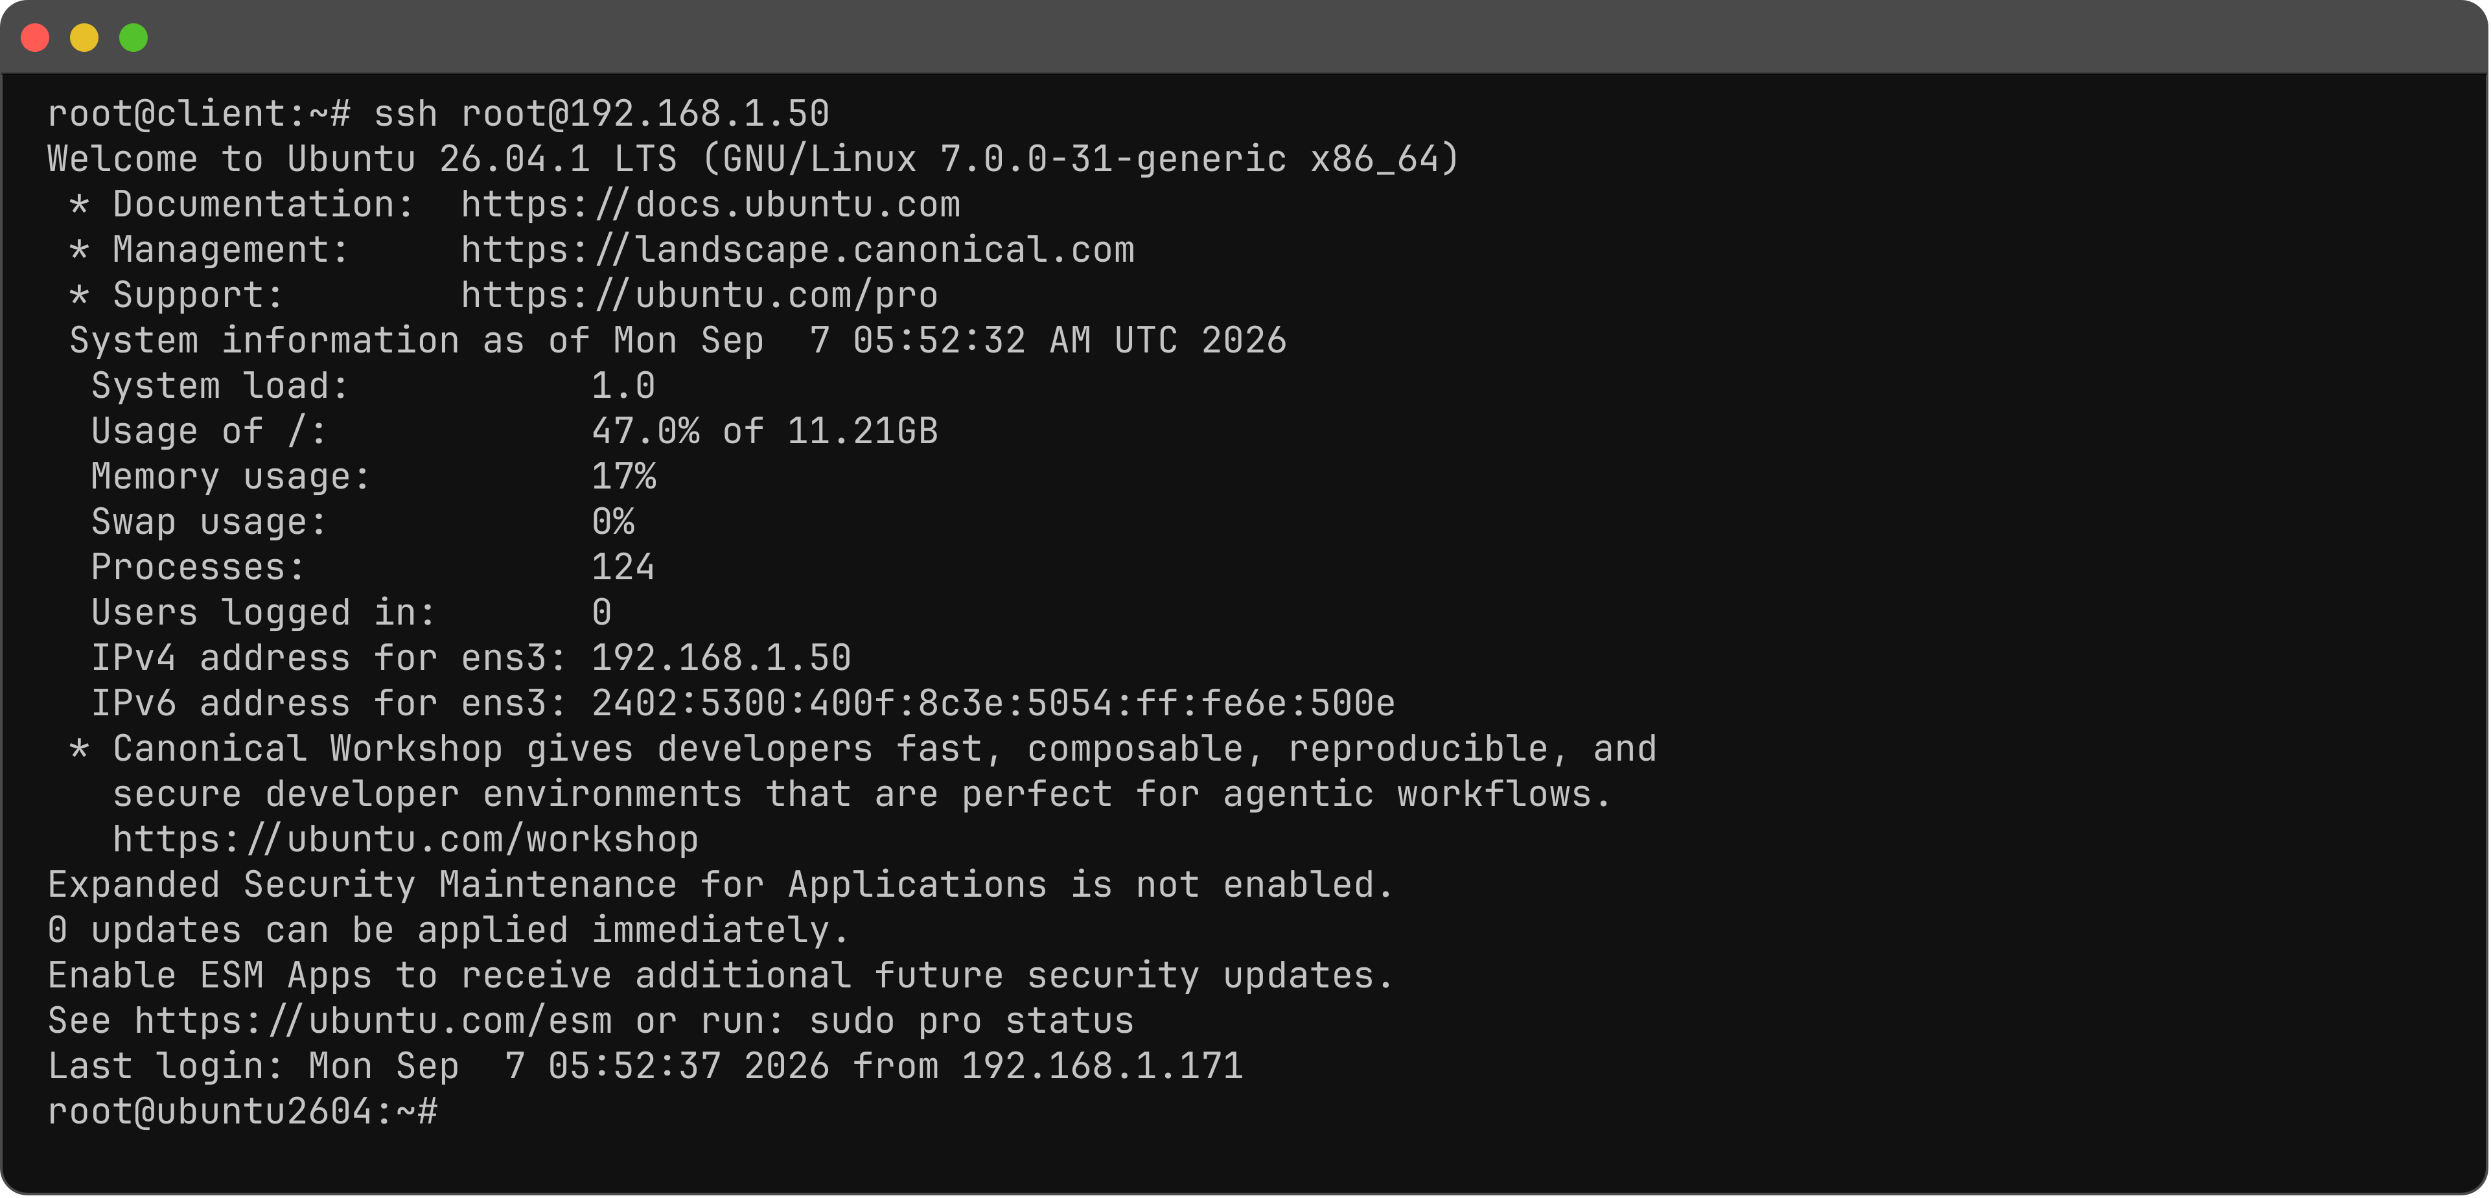Click the IPv6 address 2402:5300 value

[x=993, y=703]
